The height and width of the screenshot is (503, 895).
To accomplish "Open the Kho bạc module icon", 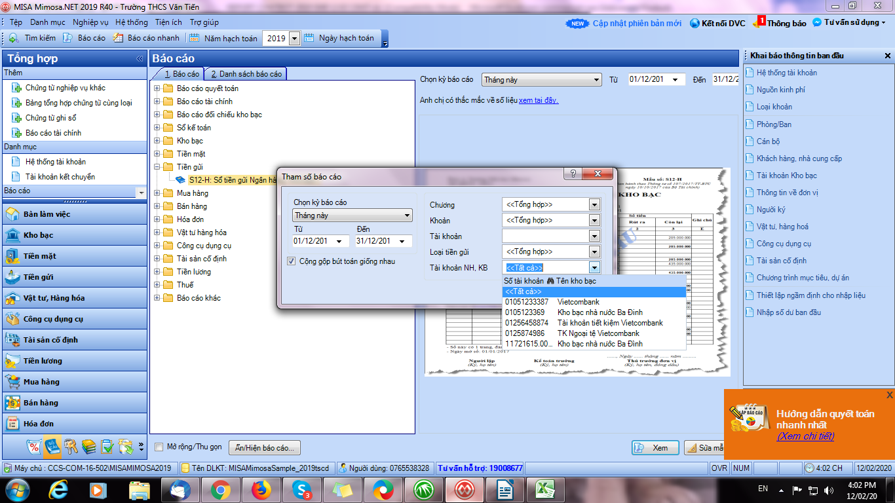I will click(x=12, y=235).
